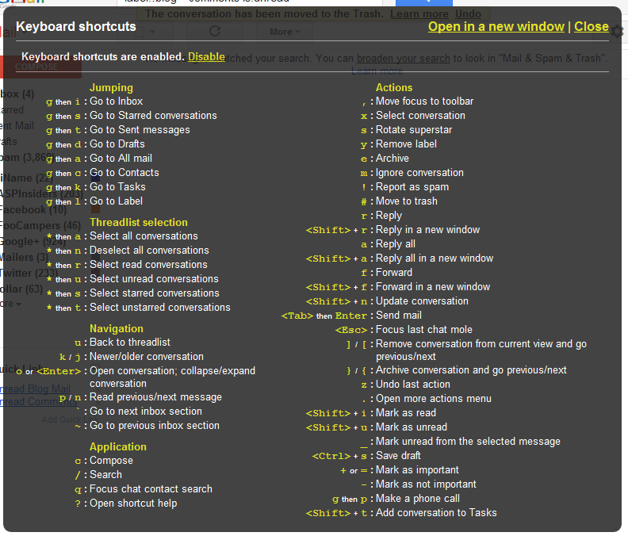Click 'Make a phone call' entry
628x536 pixels.
pyautogui.click(x=417, y=499)
